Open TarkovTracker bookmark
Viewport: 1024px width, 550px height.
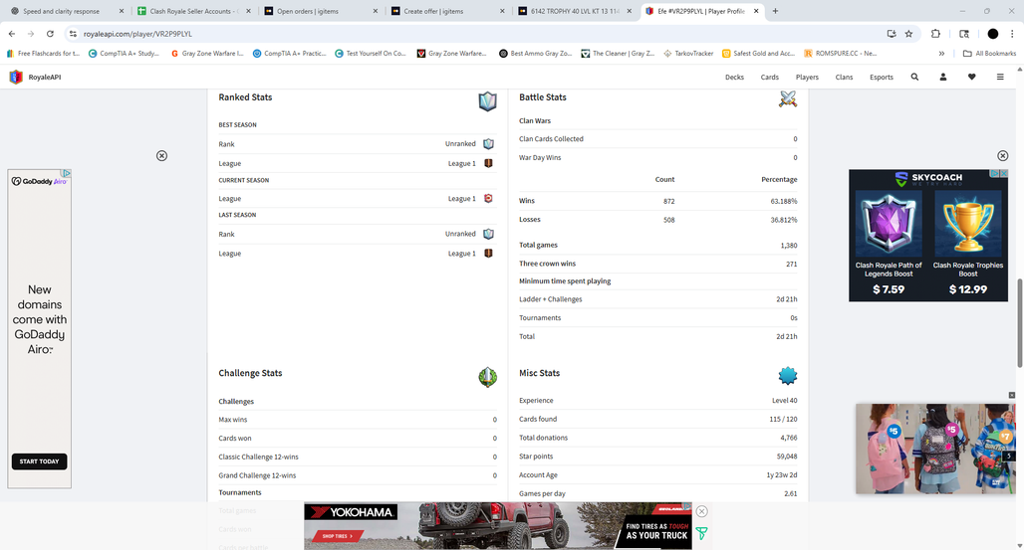tap(688, 54)
